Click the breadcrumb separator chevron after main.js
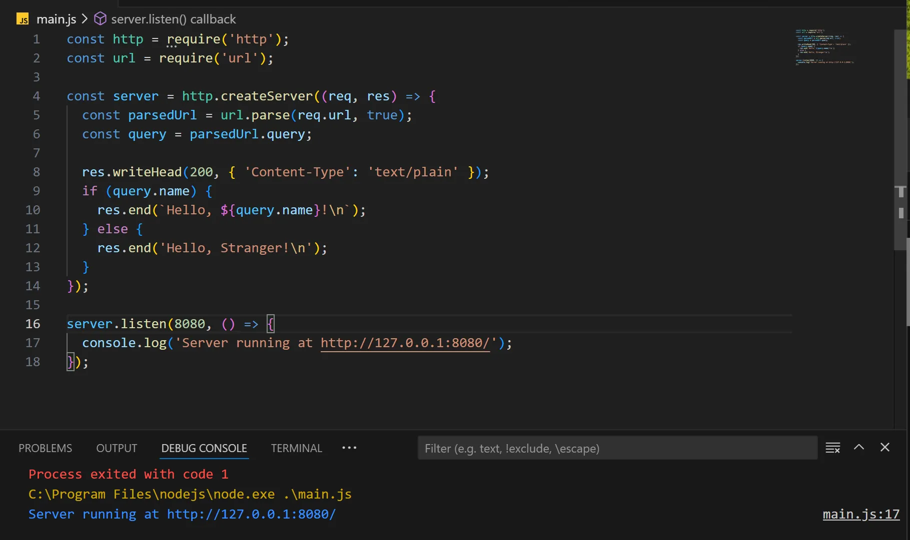 pyautogui.click(x=85, y=19)
